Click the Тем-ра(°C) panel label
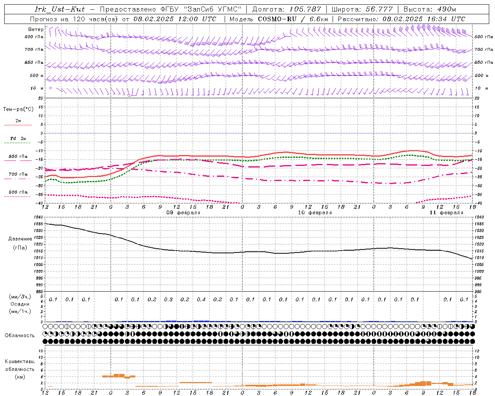This screenshot has height=396, width=495. click(18, 109)
